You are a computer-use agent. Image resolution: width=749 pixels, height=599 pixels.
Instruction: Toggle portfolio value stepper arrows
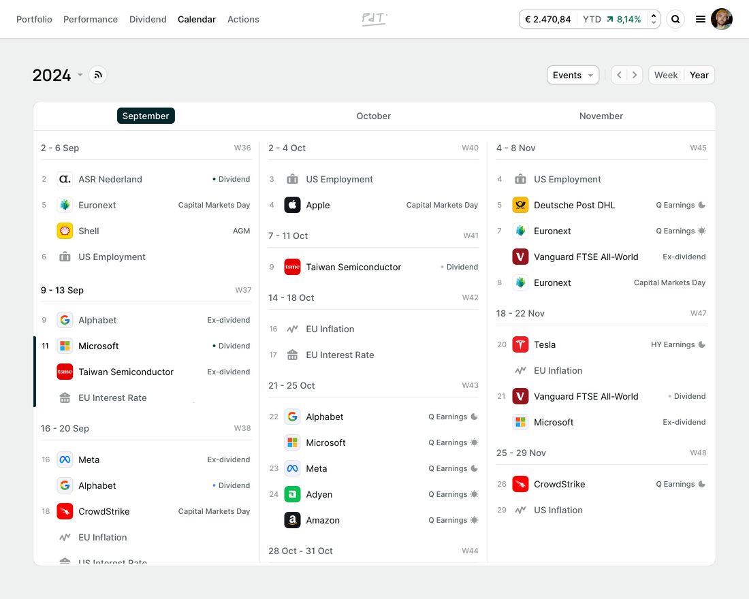(x=654, y=19)
